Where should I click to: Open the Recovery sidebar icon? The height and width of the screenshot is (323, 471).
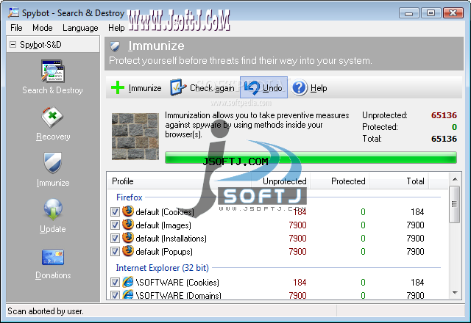[52, 117]
